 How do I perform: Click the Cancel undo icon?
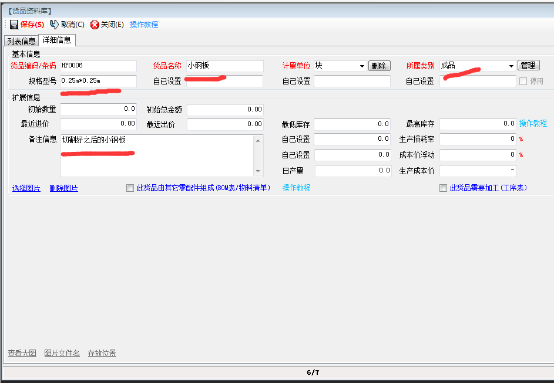[54, 25]
